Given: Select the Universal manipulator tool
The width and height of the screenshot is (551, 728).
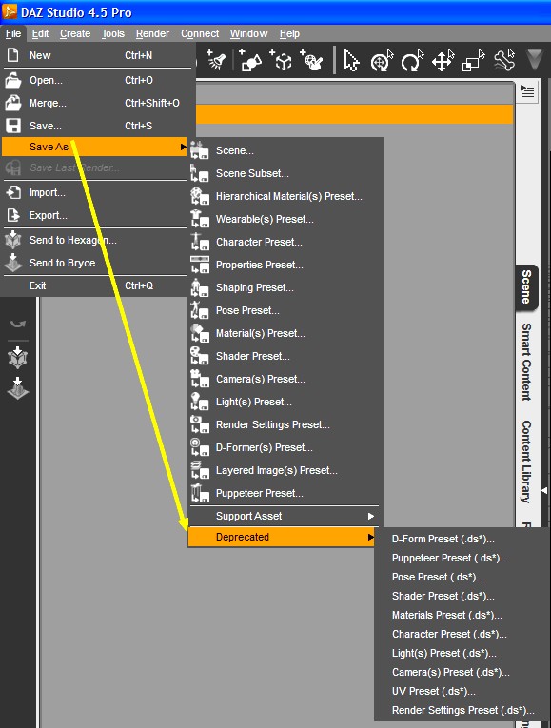Looking at the screenshot, I should click(382, 60).
